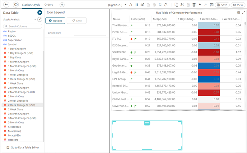Click the notifications bell icon
The image size is (247, 153).
166,5
